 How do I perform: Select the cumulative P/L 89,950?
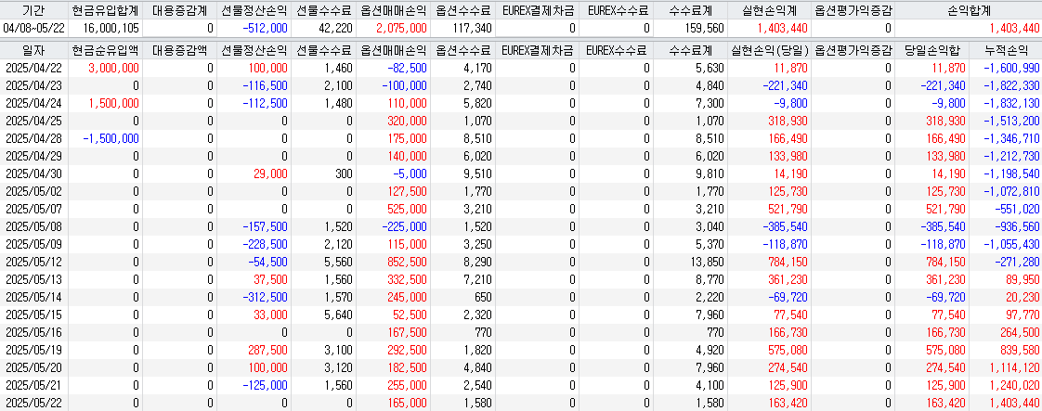tap(1022, 279)
